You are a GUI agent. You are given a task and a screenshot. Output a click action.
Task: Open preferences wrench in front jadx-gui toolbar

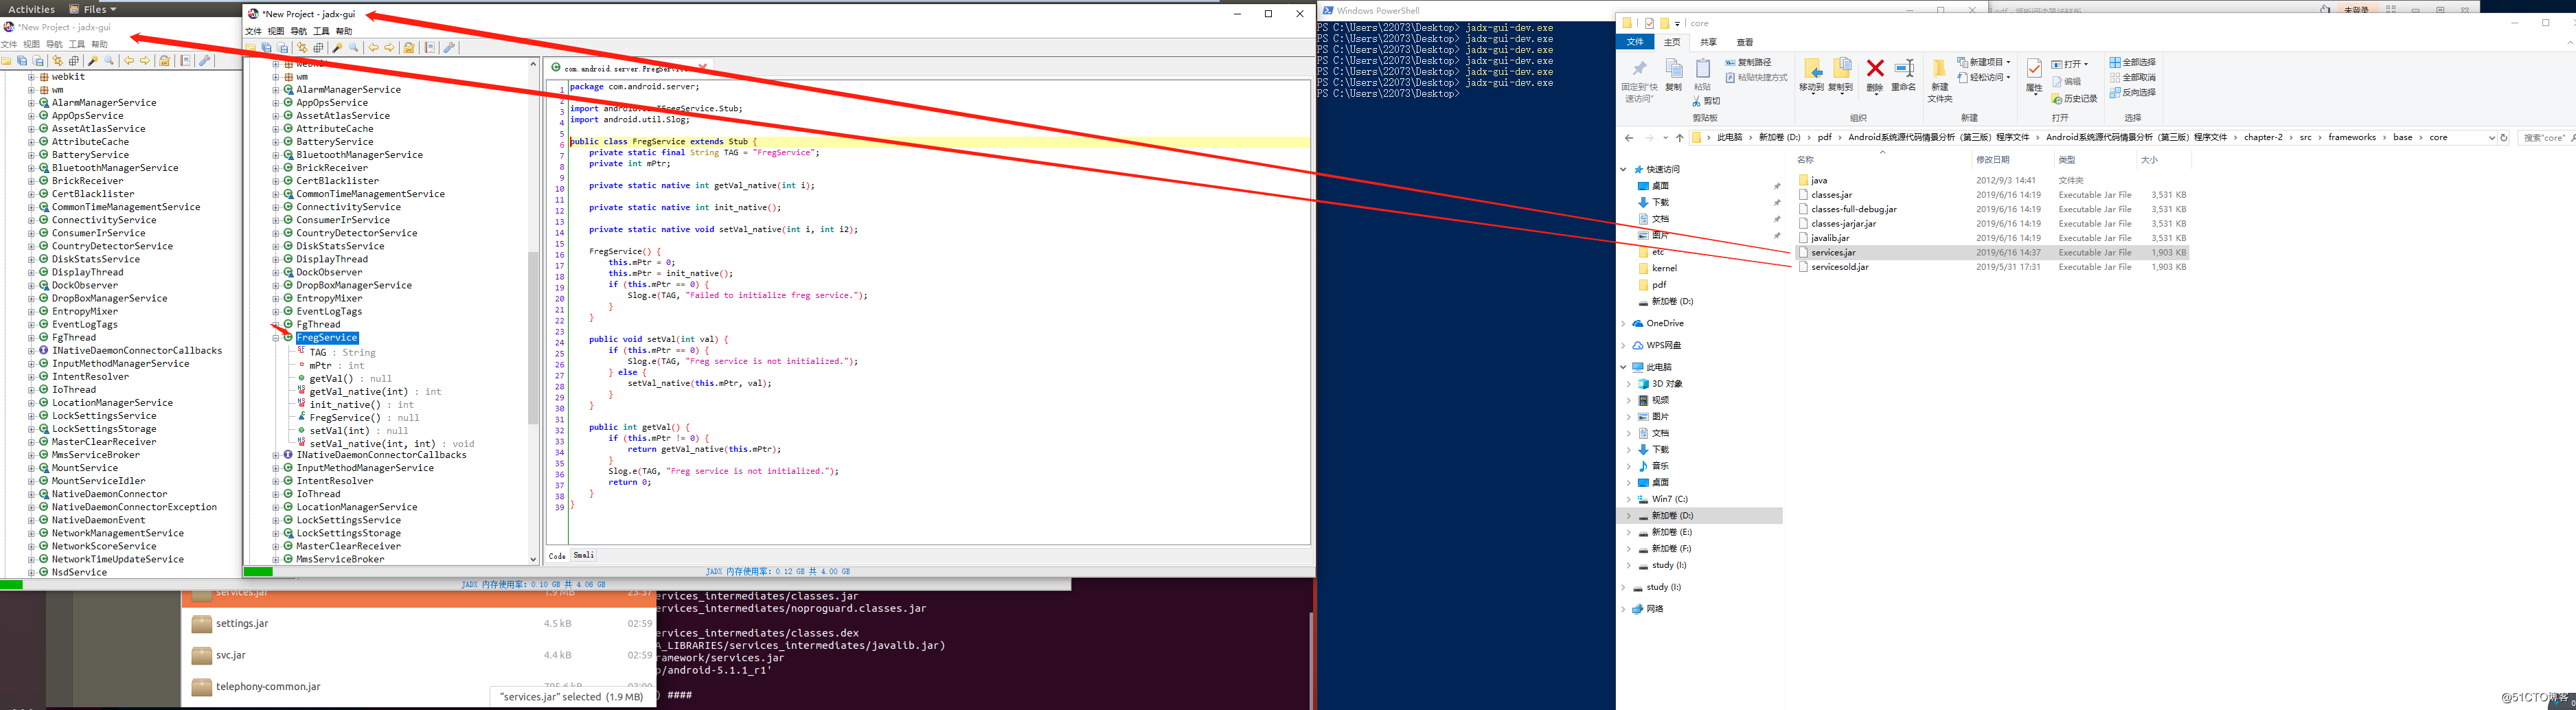pyautogui.click(x=449, y=48)
